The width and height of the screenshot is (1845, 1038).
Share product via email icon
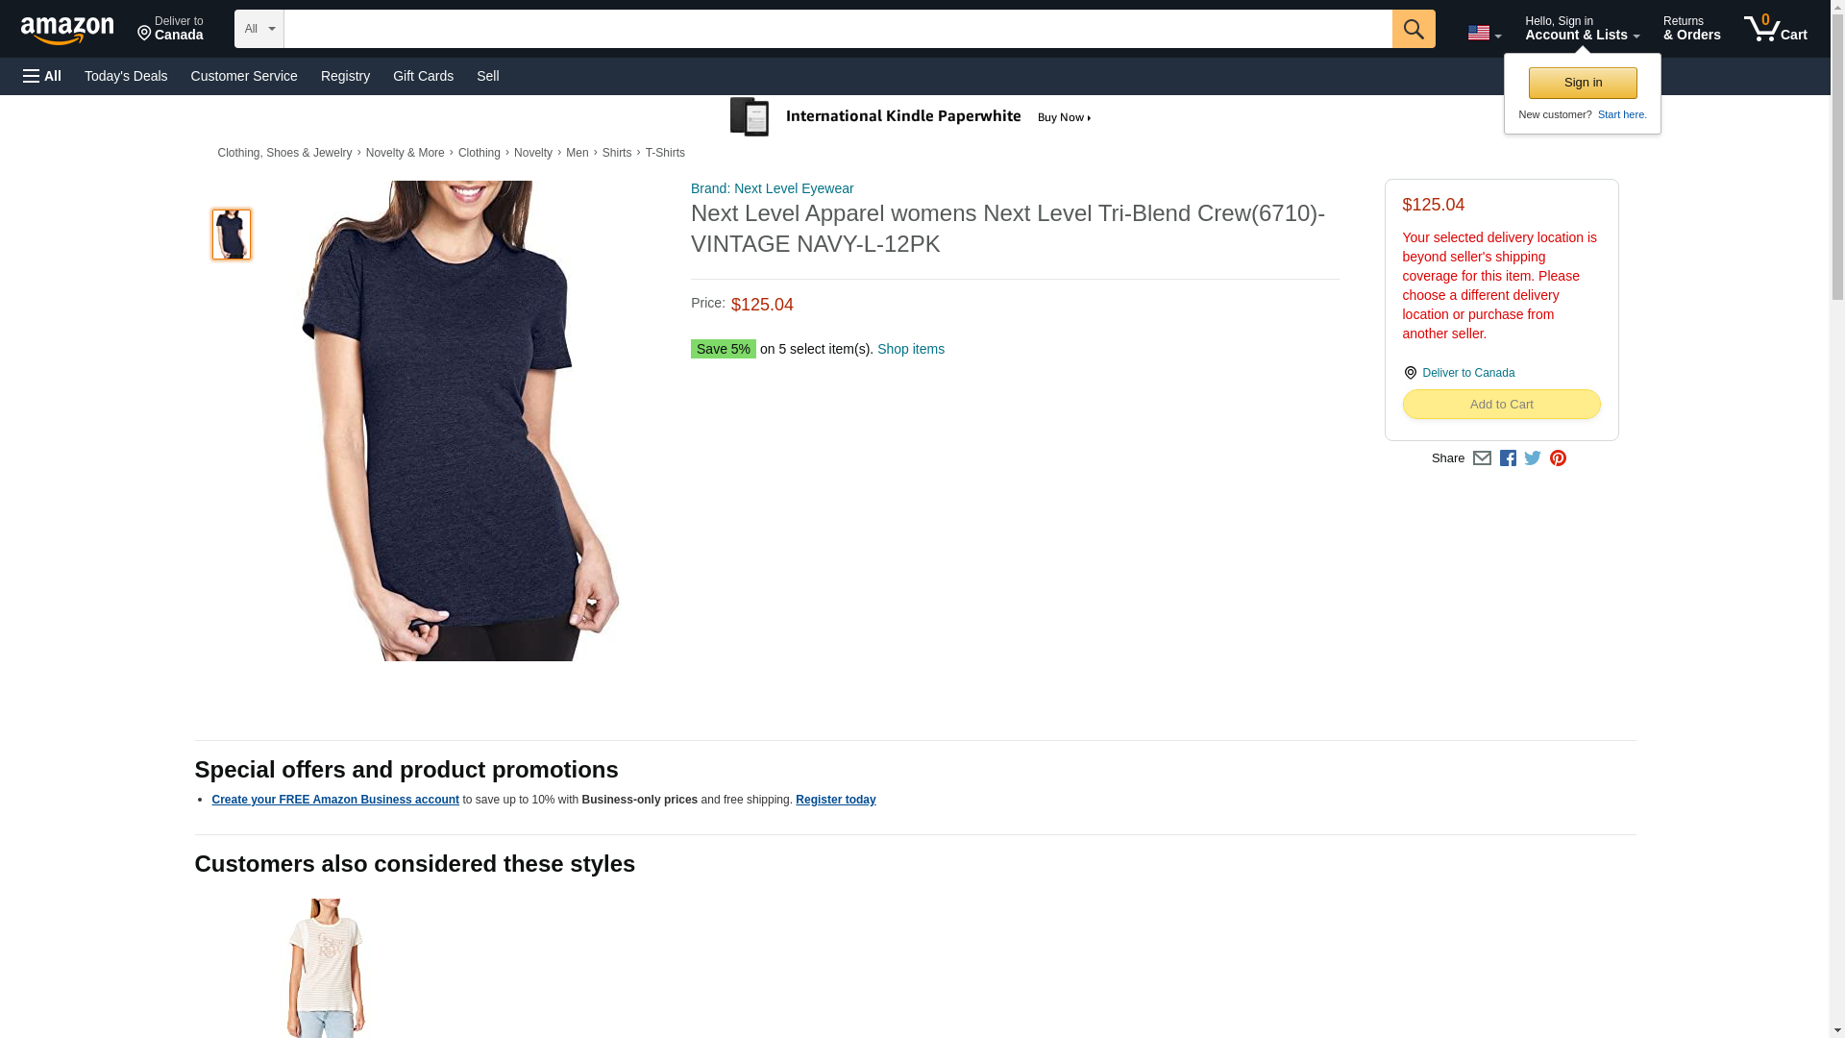tap(1482, 458)
